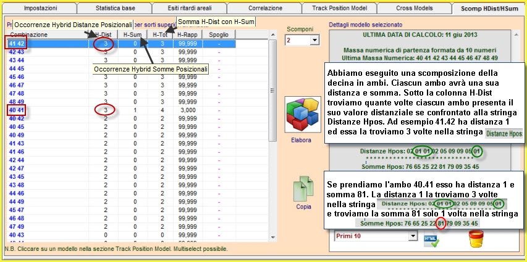Select the row for combination 44 49
Image resolution: width=527 pixels, height=262 pixels.
pos(121,202)
